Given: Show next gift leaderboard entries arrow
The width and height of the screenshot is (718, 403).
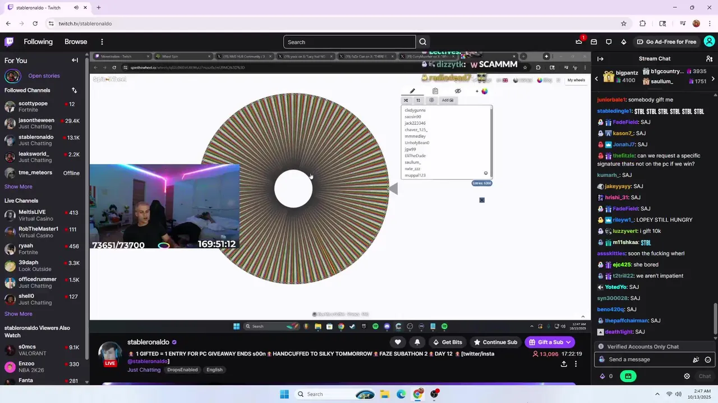Looking at the screenshot, I should (712, 79).
